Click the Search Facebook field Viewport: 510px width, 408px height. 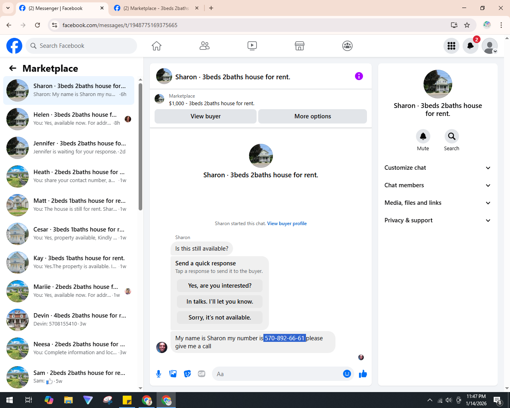point(81,46)
